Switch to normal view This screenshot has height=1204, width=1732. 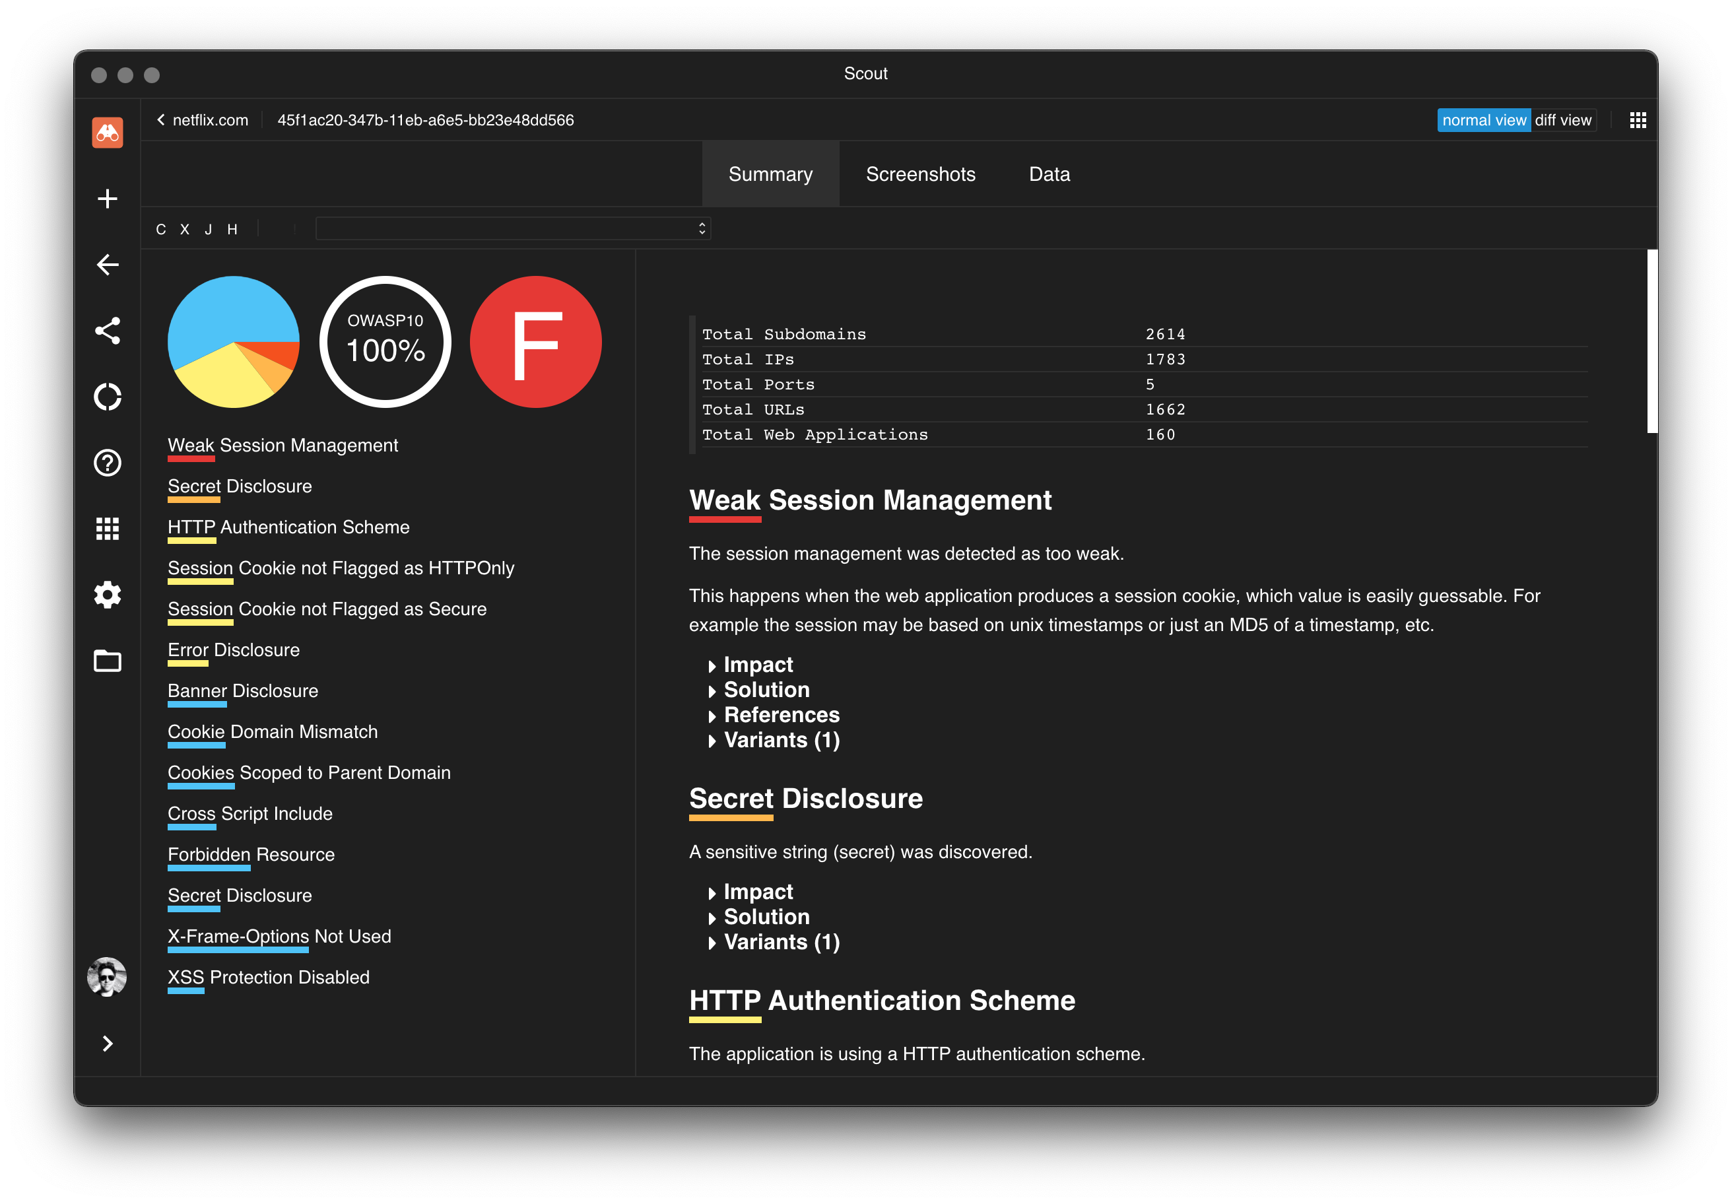tap(1483, 120)
